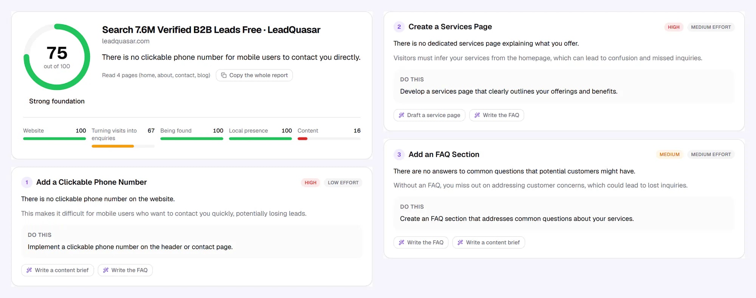Click the green Website progress bar
Screen dimensions: 756x298
[x=54, y=139]
